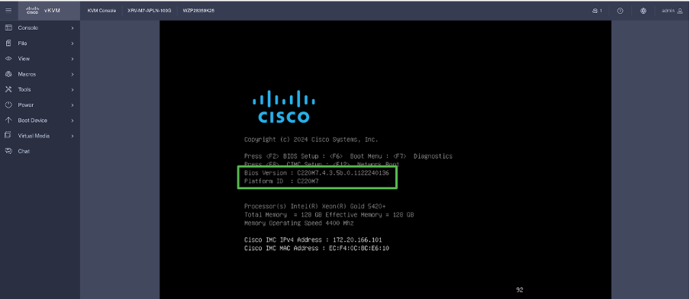Open language selection globe icon

point(643,11)
